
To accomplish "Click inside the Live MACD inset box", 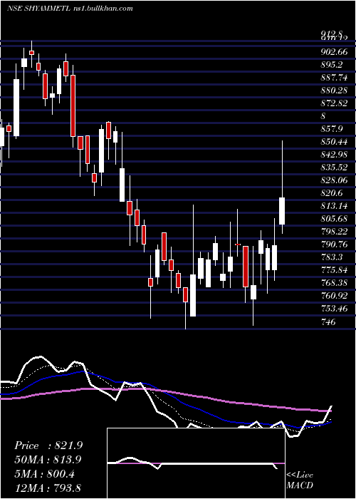I will pyautogui.click(x=196, y=463).
